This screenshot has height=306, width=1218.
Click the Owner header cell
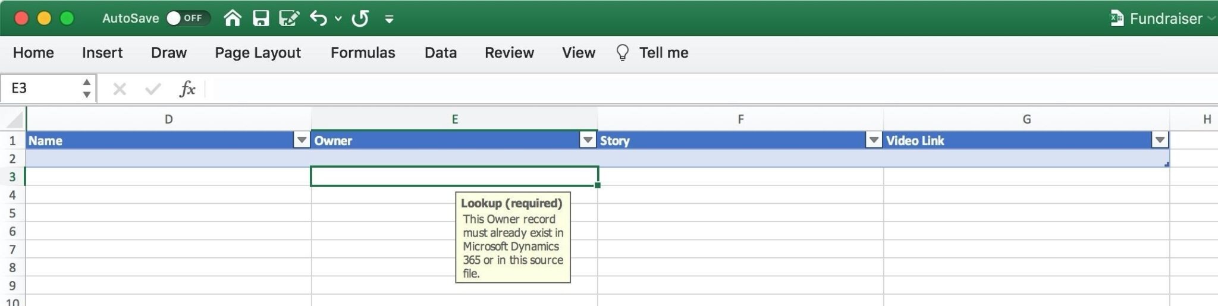tap(454, 140)
